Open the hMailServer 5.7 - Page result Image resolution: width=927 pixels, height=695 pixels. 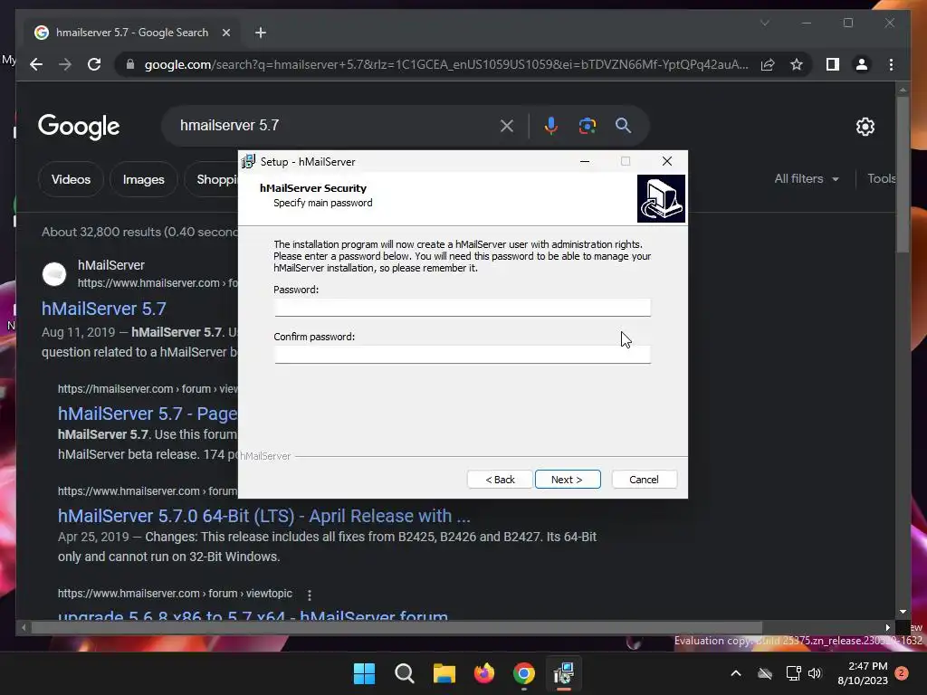click(x=148, y=414)
